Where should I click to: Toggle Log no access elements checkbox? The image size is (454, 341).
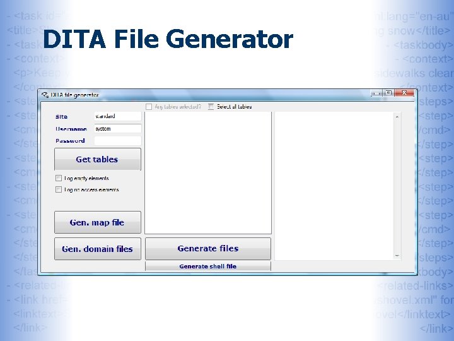59,189
